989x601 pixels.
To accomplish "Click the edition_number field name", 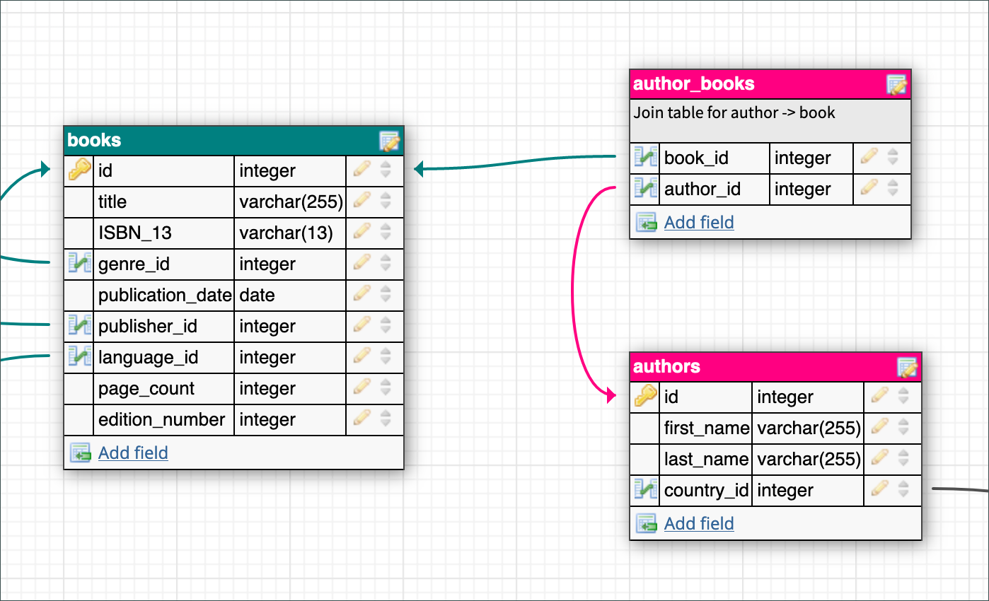I will coord(163,419).
